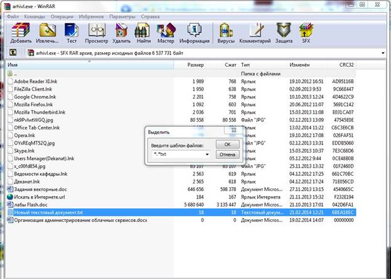Image resolution: width=391 pixels, height=279 pixels.
Task: Click size value 5 680 640
Action: point(194,205)
